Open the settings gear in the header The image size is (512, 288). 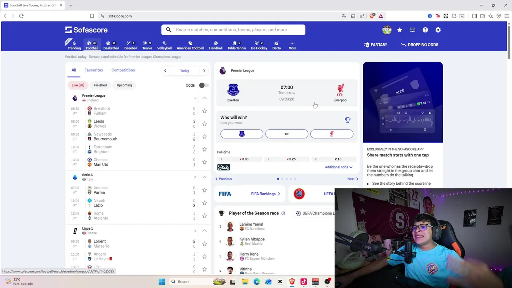438,30
